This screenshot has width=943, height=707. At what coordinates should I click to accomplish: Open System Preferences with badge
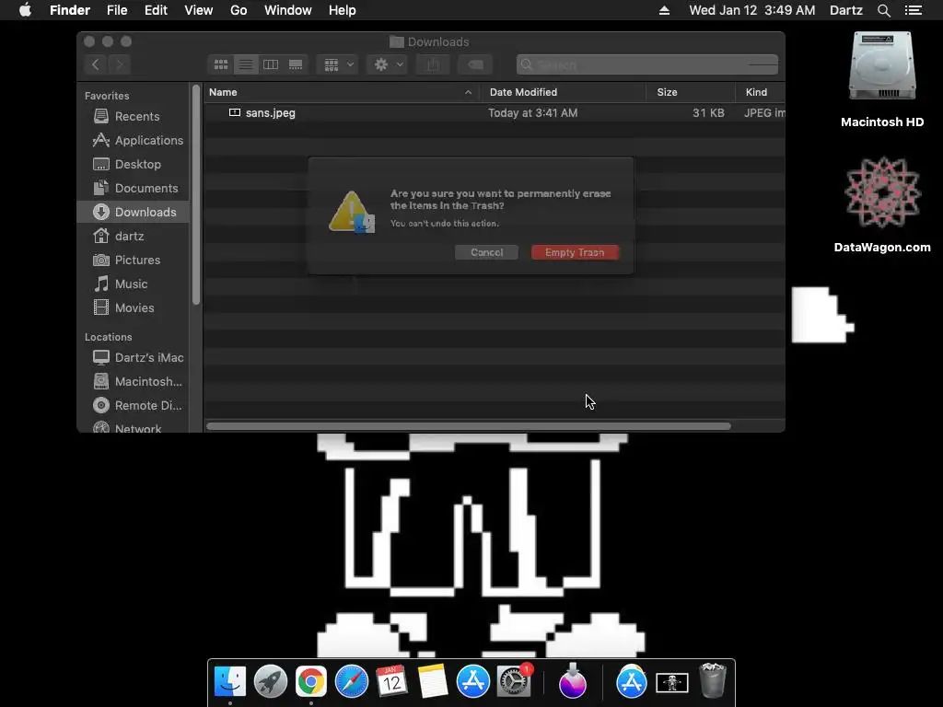pos(514,681)
